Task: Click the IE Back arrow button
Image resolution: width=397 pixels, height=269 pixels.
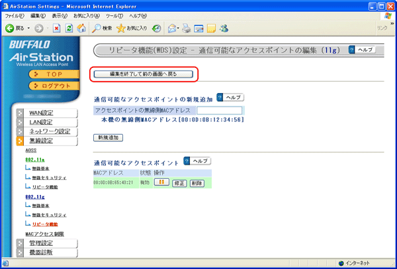Action: [10, 28]
